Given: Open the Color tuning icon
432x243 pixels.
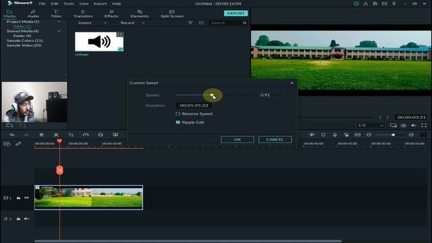Looking at the screenshot, I should [x=101, y=135].
